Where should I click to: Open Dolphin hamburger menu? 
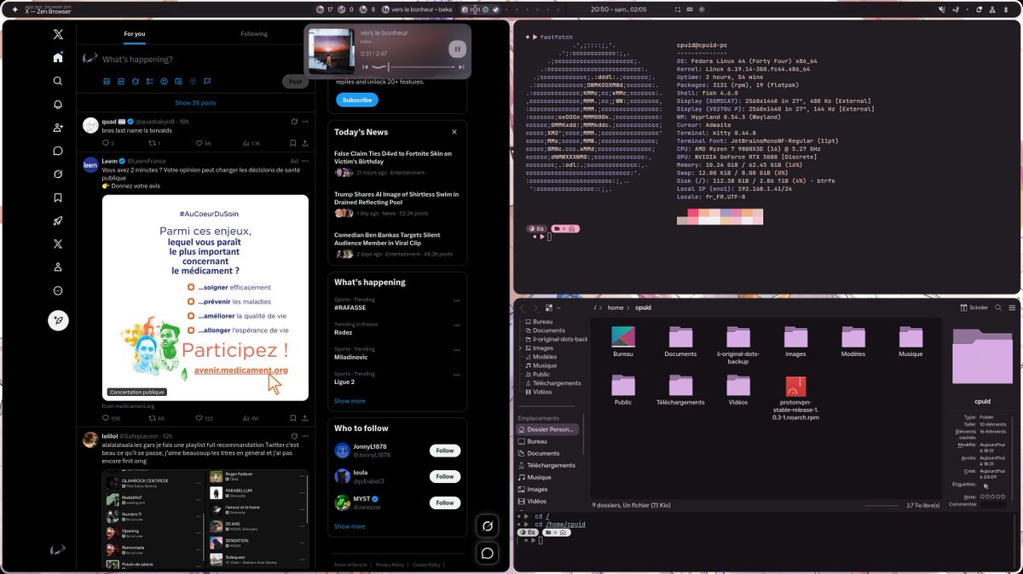point(1012,307)
